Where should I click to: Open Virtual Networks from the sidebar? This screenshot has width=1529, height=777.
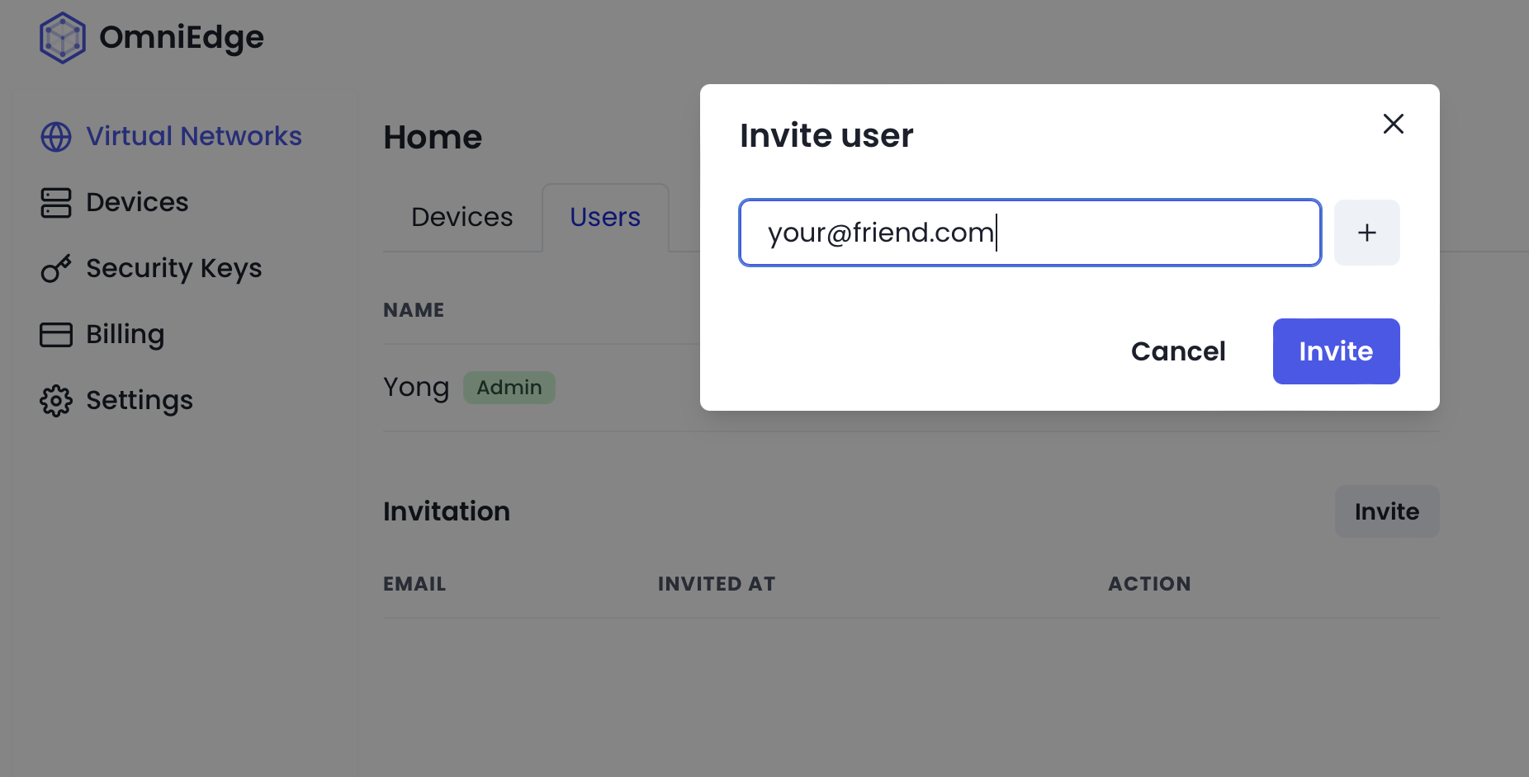point(194,136)
